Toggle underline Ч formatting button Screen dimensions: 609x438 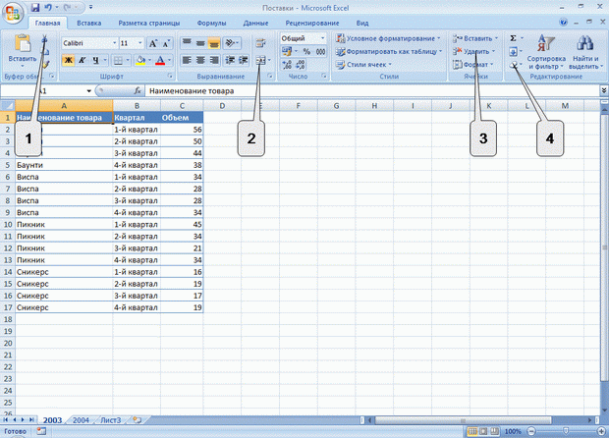pos(95,60)
